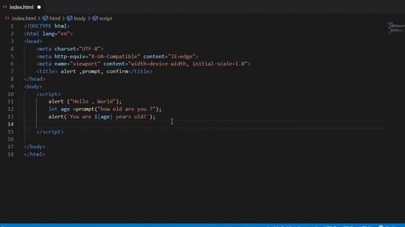
Task: Click the closing script tag
Action: [50, 132]
